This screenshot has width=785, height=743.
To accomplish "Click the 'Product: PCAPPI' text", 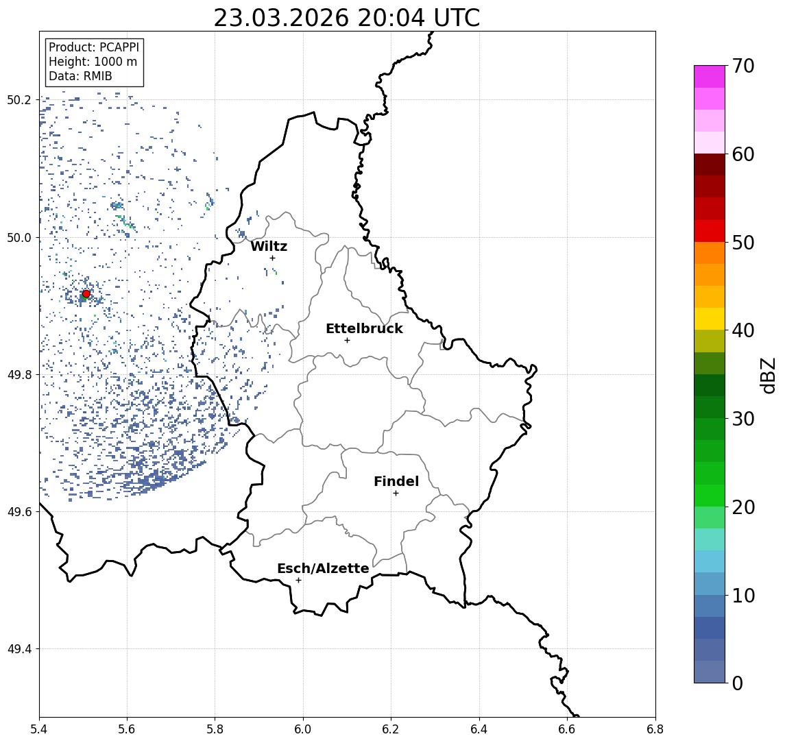I will 94,47.
